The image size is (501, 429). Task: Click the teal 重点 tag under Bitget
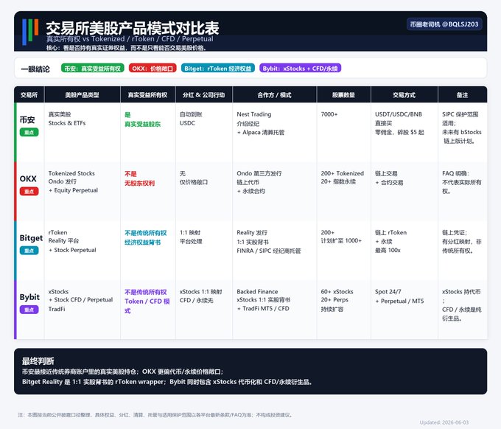(29, 251)
